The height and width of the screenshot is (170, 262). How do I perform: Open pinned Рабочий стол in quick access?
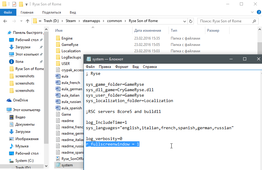pyautogui.click(x=27, y=40)
